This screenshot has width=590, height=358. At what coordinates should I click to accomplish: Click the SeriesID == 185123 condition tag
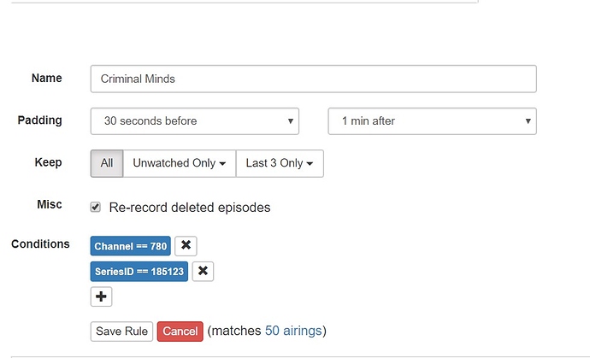(139, 272)
